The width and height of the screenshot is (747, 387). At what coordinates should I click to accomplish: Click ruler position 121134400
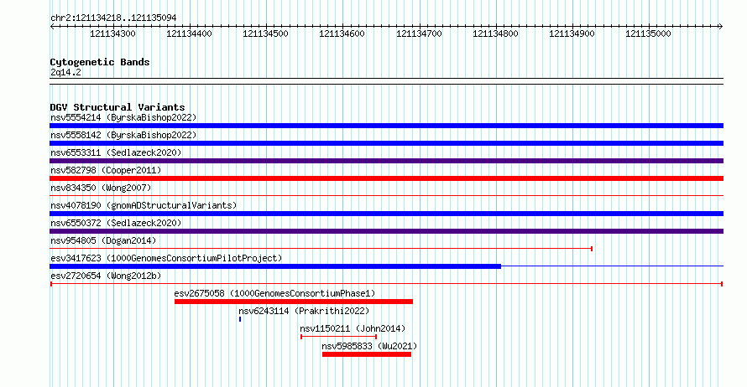pos(189,34)
